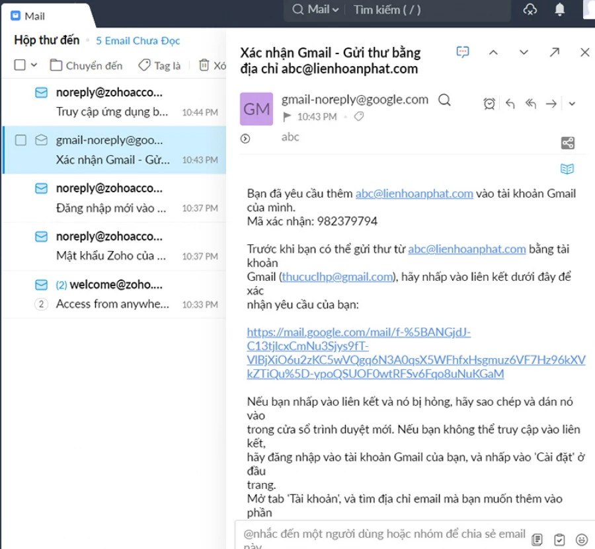Screen dimensions: 595x549
Task: Click sender gmail-noreply@google.com address
Action: 354,99
